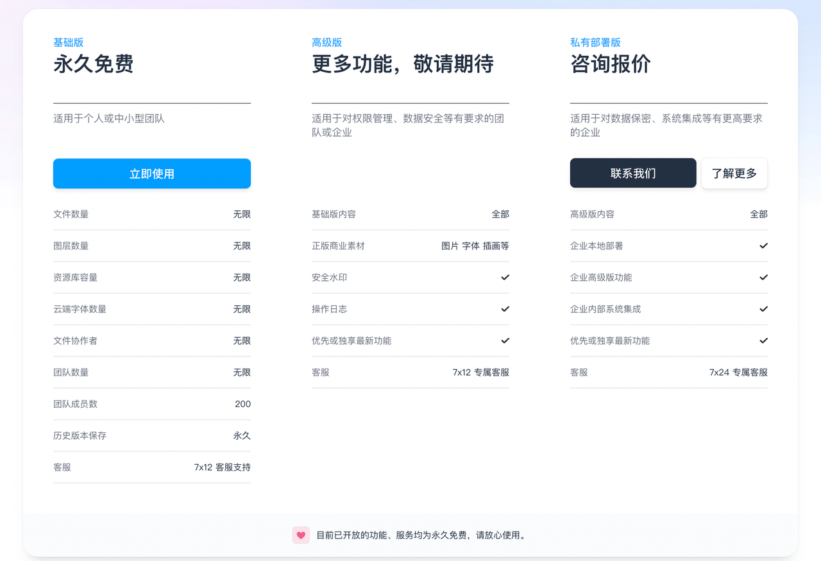Click the checkmark next to 企业本地部署
Screen dimensions: 821x561
pos(763,246)
